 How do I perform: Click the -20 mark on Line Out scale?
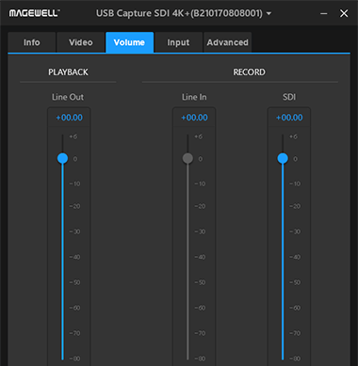[x=74, y=206]
